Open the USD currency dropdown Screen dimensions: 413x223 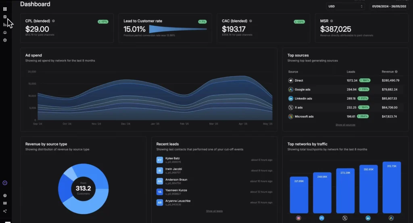pyautogui.click(x=346, y=6)
